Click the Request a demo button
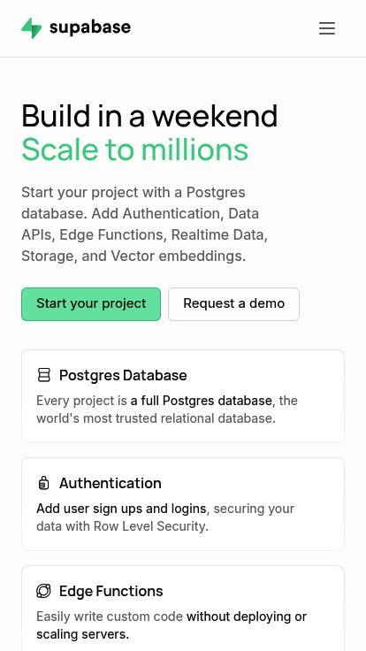 pyautogui.click(x=233, y=304)
